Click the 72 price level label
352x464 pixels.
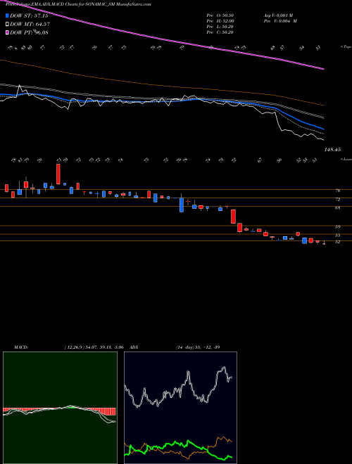tap(337, 200)
